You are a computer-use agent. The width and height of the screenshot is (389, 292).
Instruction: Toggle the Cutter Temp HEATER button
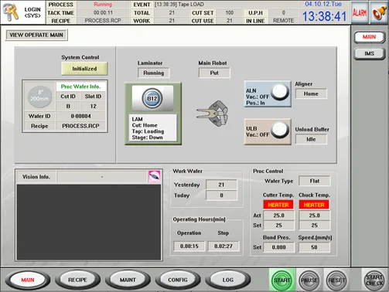tap(278, 205)
